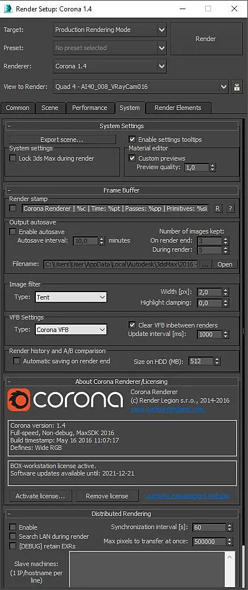
Task: Click the Size on HDD value 512
Action: click(201, 361)
